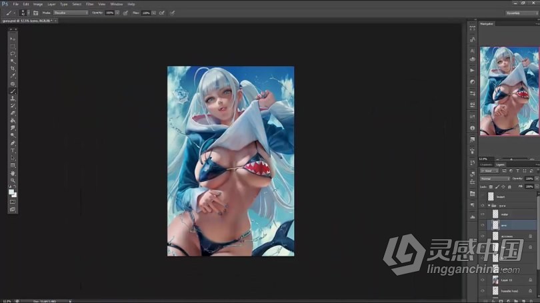Select the Move tool
540x303 pixels.
(x=13, y=39)
